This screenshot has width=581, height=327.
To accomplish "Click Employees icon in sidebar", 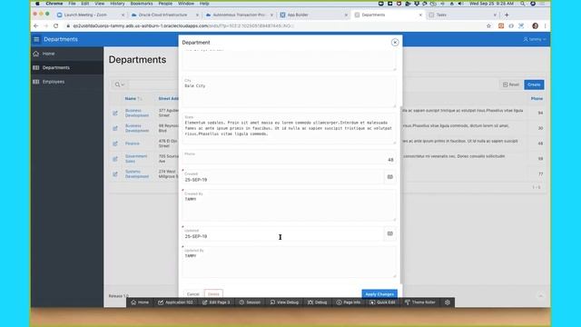I will 36,82.
